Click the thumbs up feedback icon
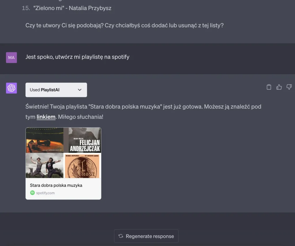The image size is (295, 246). 279,87
